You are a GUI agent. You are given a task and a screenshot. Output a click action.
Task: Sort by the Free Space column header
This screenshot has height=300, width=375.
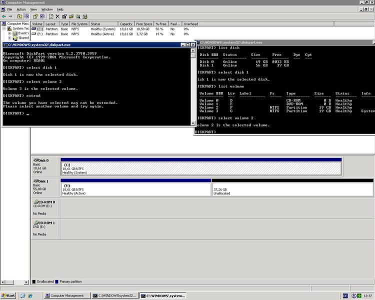point(144,24)
